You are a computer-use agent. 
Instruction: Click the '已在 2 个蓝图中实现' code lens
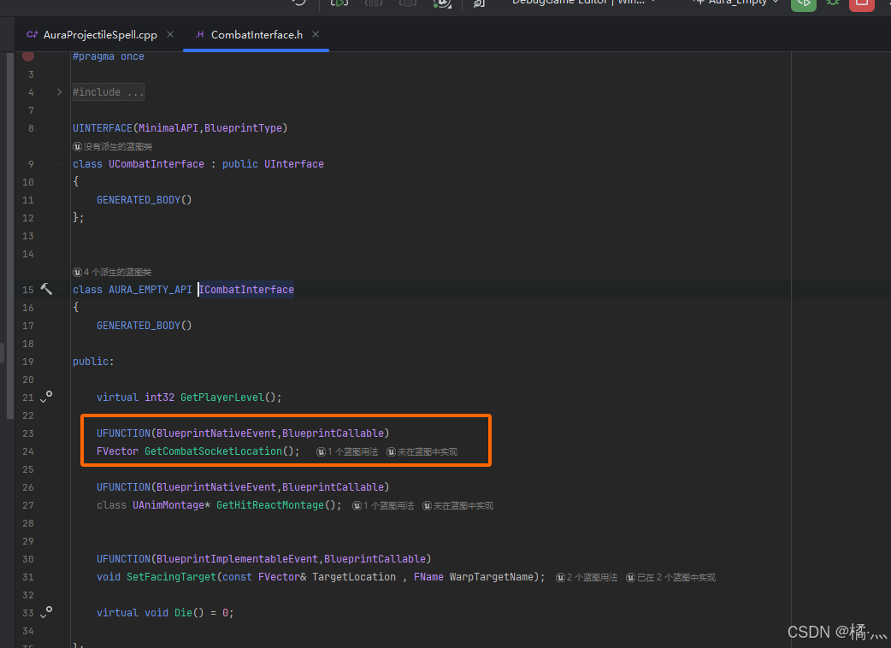tap(671, 577)
